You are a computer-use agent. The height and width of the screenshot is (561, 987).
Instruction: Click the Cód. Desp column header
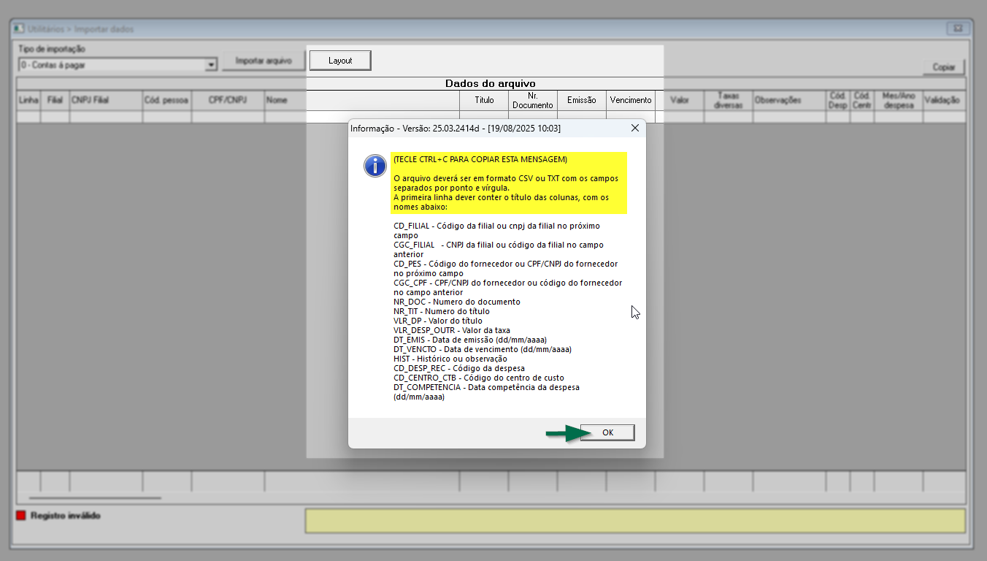[x=838, y=100]
